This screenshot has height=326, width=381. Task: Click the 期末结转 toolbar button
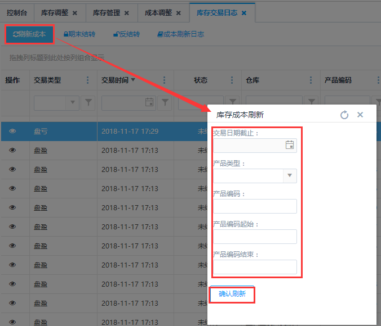pyautogui.click(x=79, y=34)
